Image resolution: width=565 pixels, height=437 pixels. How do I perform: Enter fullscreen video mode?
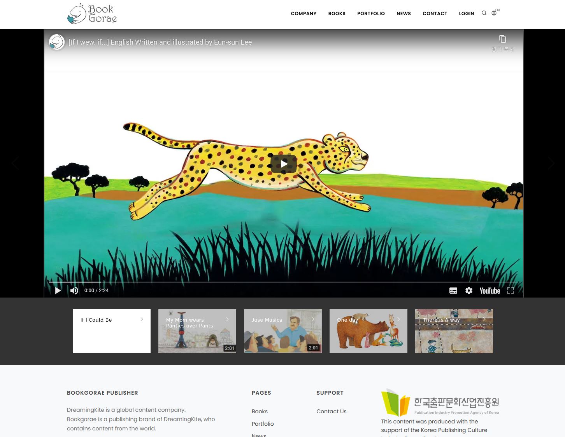[x=511, y=291]
